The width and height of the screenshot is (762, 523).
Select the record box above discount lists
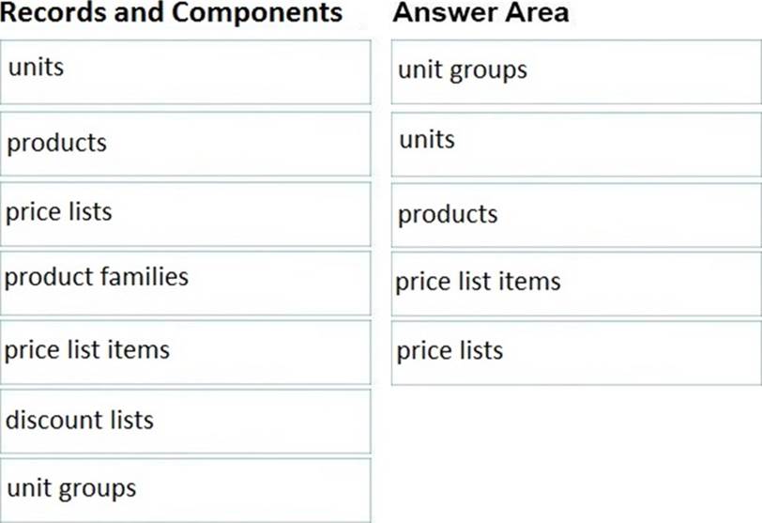185,351
